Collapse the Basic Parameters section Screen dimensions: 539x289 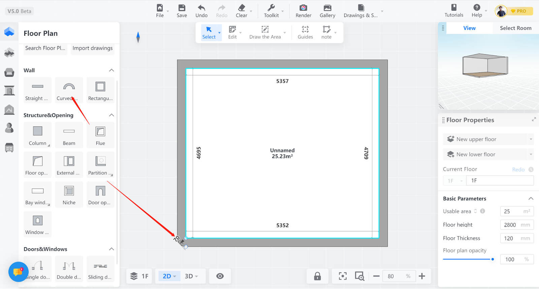click(531, 199)
